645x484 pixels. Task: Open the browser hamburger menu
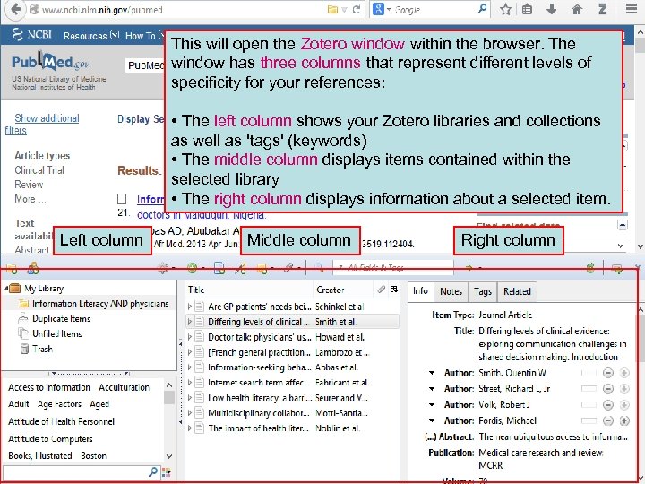coord(632,9)
